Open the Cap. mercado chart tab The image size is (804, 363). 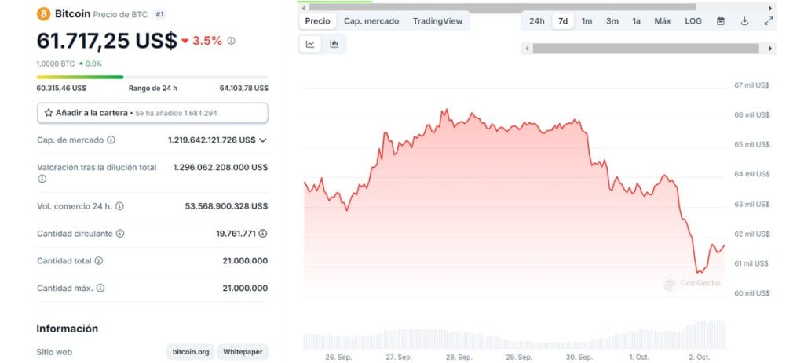coord(371,21)
